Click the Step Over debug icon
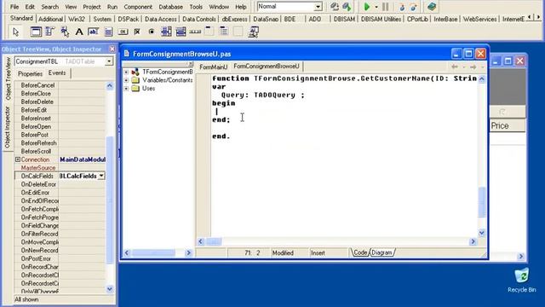 (x=413, y=7)
